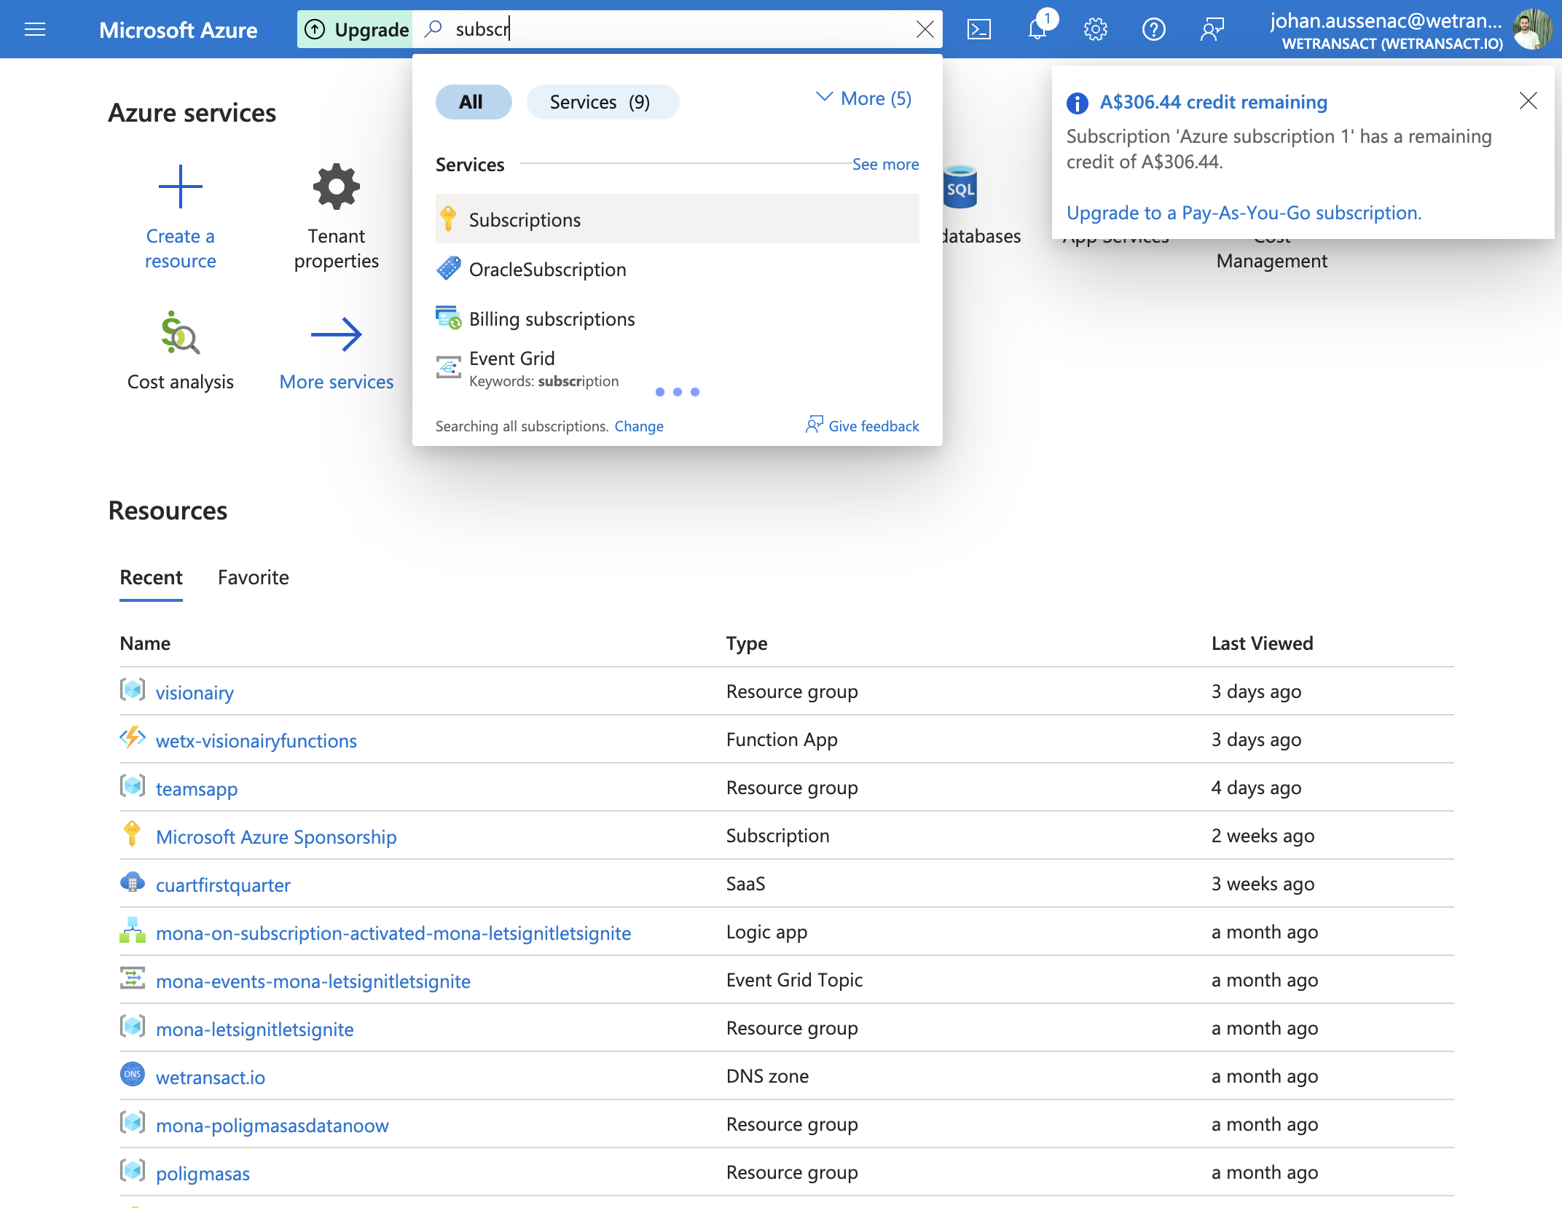Viewport: 1562px width, 1208px height.
Task: Switch to the Favorite tab
Action: (253, 578)
